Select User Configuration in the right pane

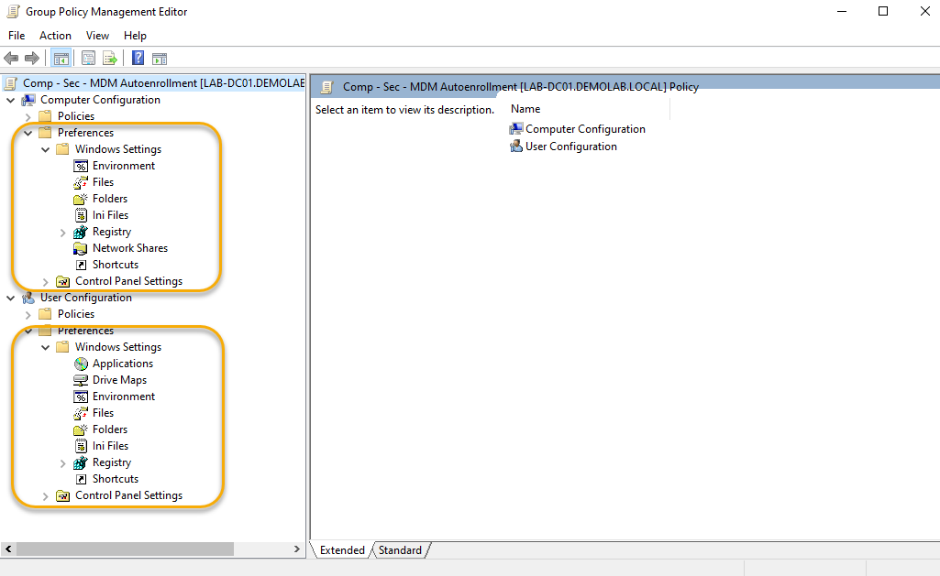pyautogui.click(x=570, y=147)
